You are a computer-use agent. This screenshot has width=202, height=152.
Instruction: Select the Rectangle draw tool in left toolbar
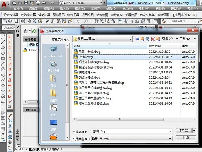pos(3,58)
